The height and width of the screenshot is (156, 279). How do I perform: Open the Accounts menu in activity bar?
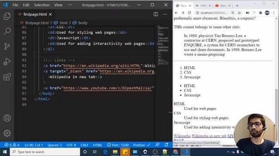pos(7,118)
